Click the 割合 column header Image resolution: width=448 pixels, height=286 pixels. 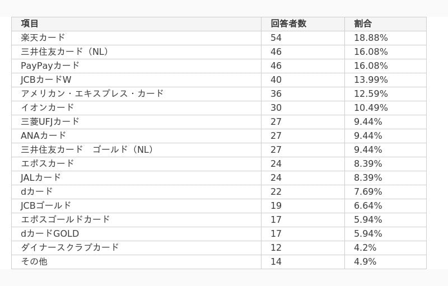pos(363,24)
